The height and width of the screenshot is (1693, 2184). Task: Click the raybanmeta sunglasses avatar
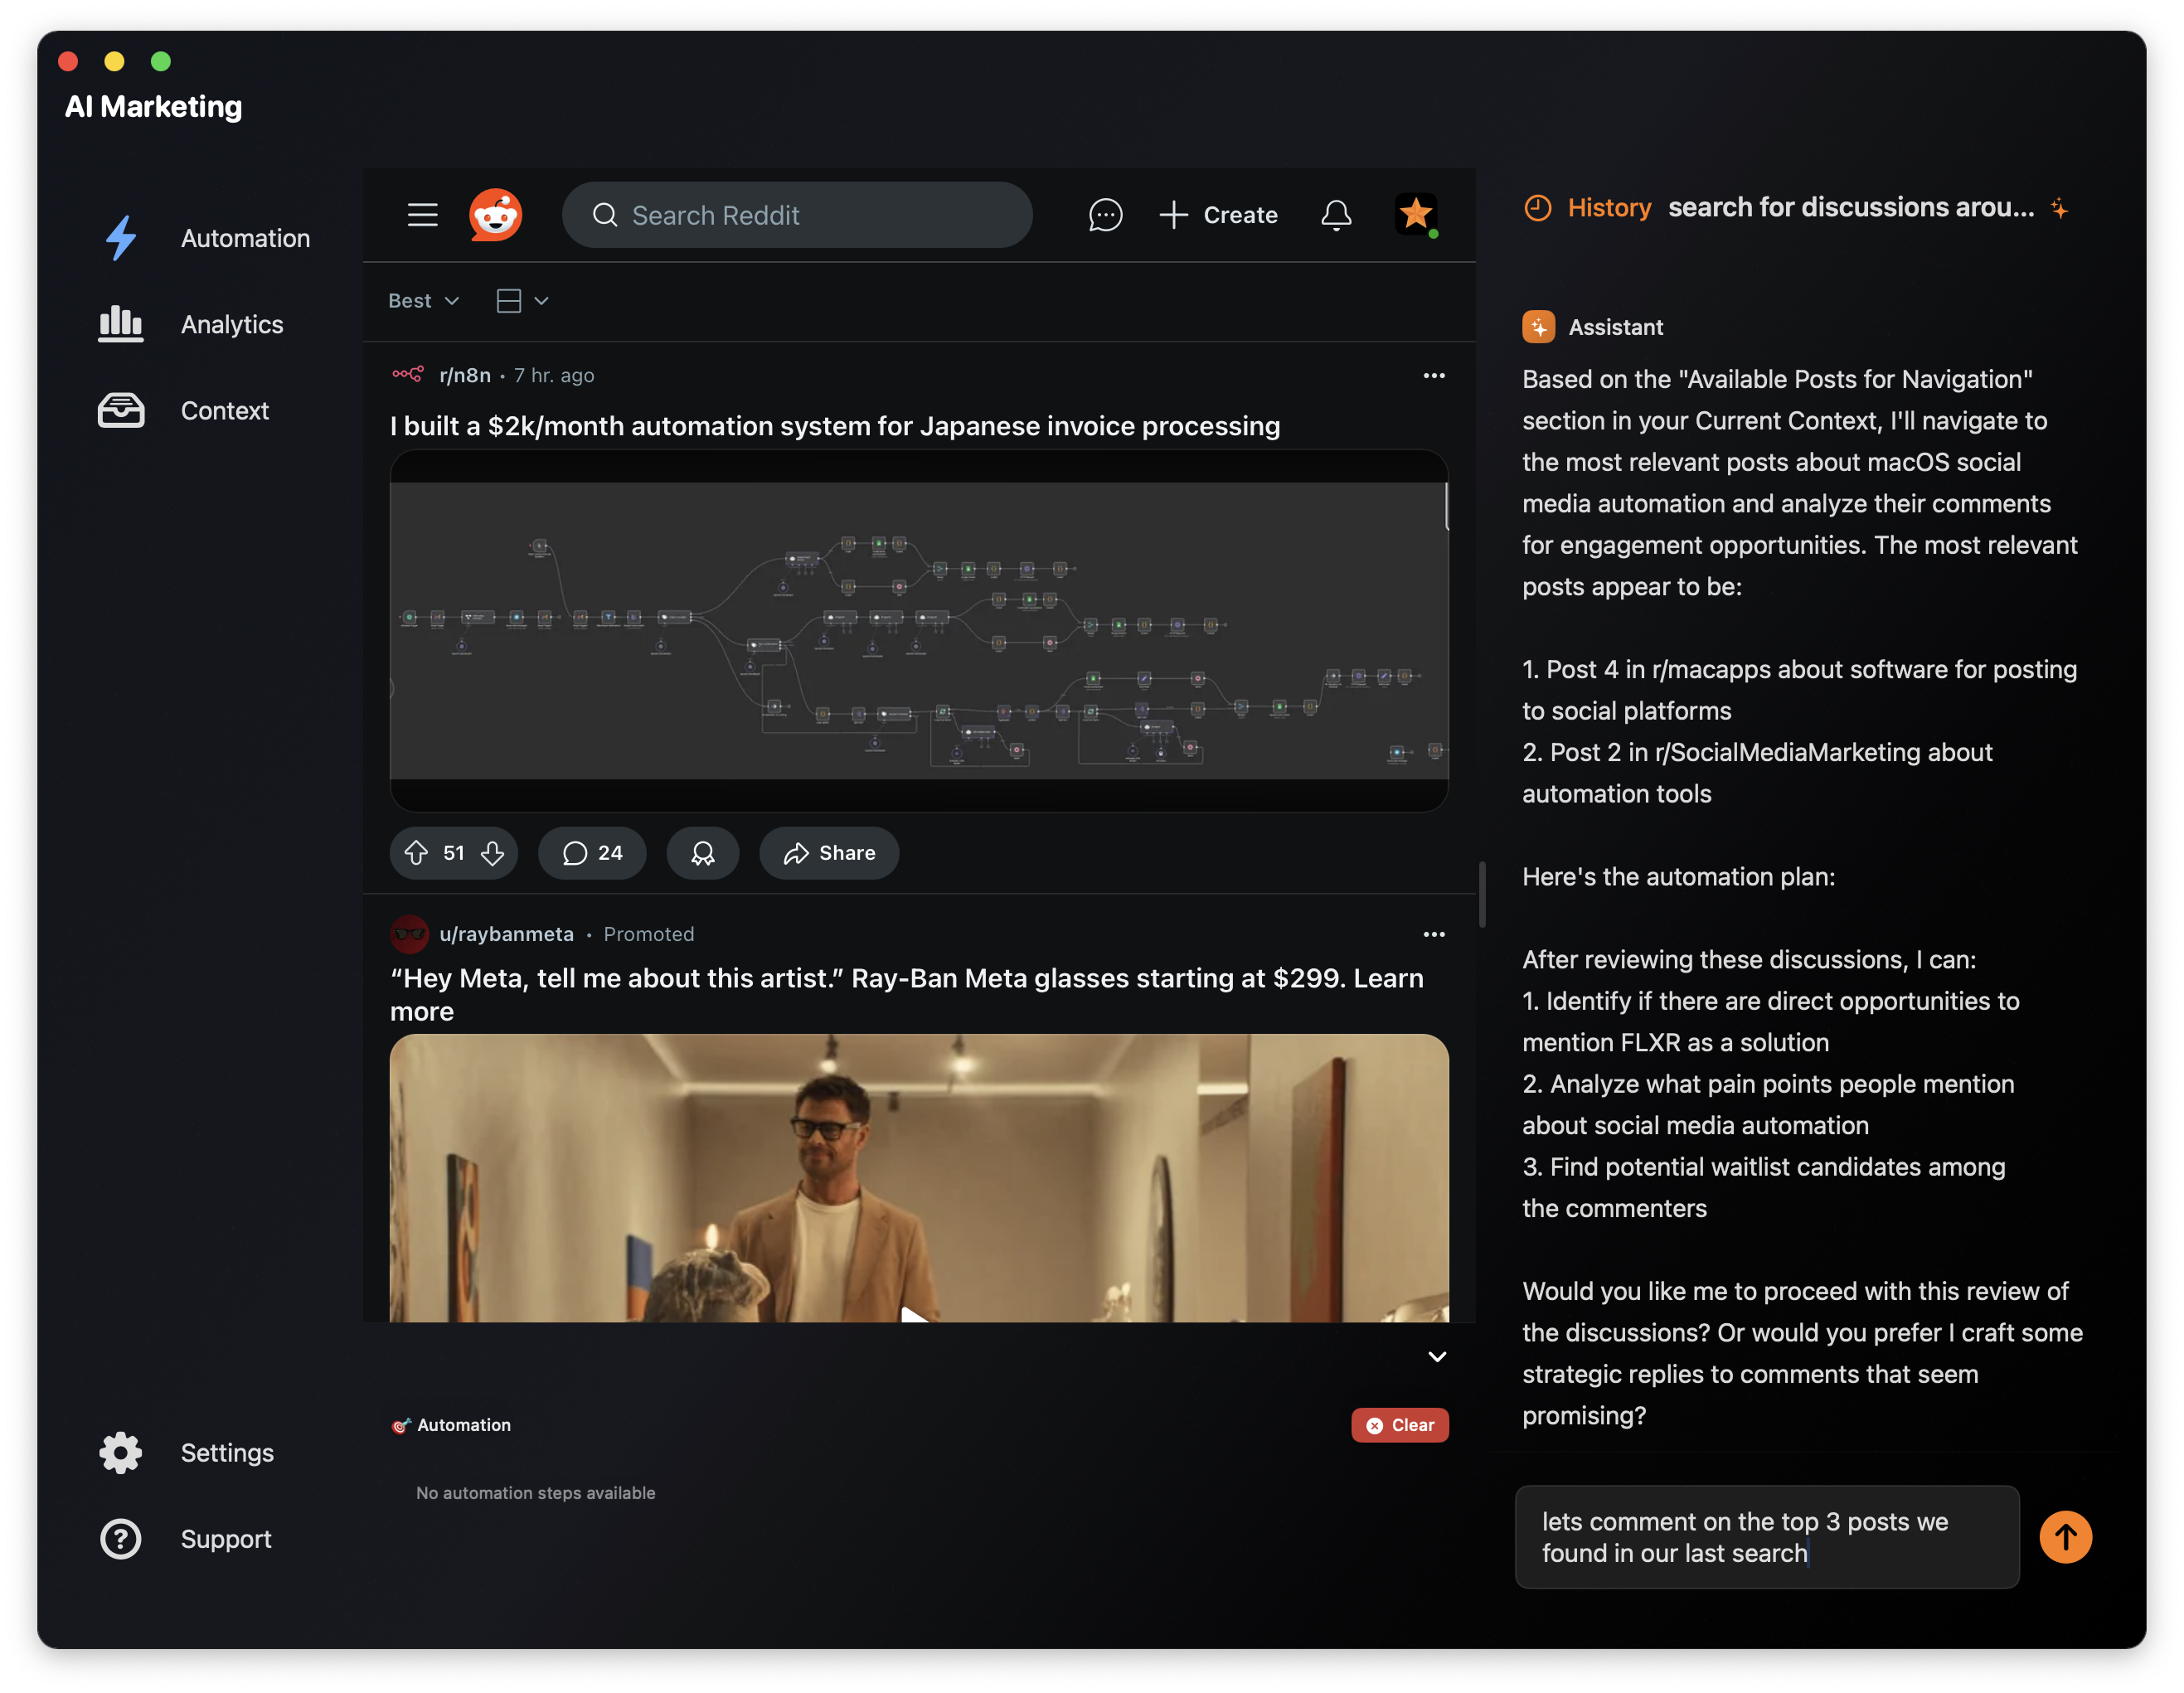409,934
